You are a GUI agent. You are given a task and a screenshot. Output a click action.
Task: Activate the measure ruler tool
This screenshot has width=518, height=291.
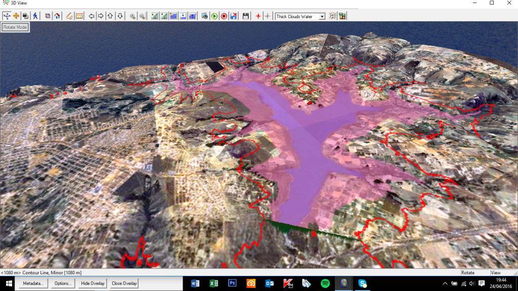pos(79,16)
